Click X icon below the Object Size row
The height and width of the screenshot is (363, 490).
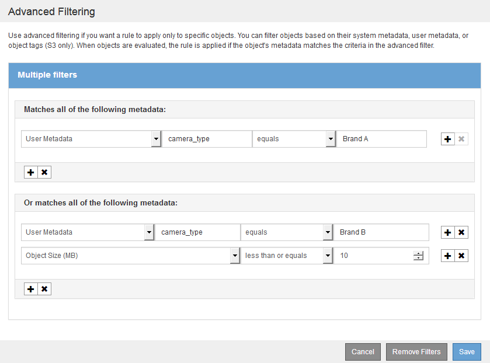pos(44,289)
